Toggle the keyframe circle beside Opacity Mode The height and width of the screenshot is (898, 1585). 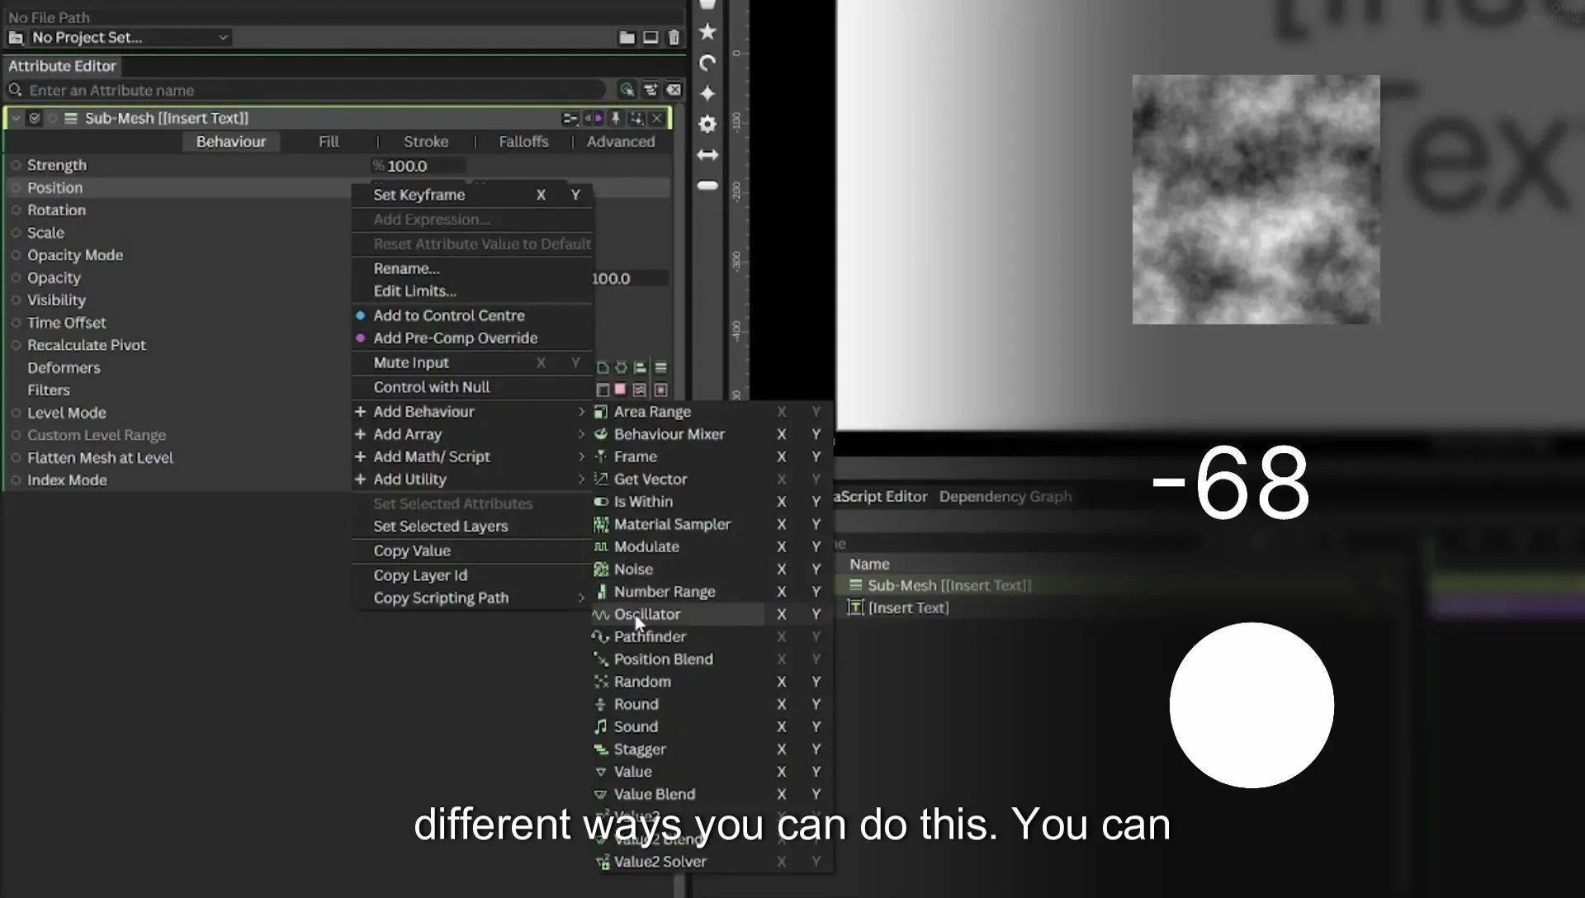pos(16,255)
